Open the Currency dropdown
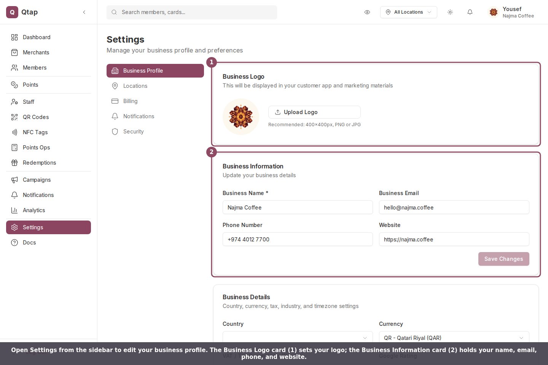Image resolution: width=548 pixels, height=365 pixels. tap(454, 338)
